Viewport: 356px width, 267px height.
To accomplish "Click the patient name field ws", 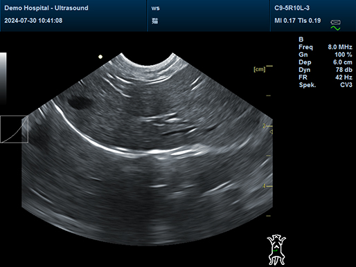I will click(x=155, y=8).
